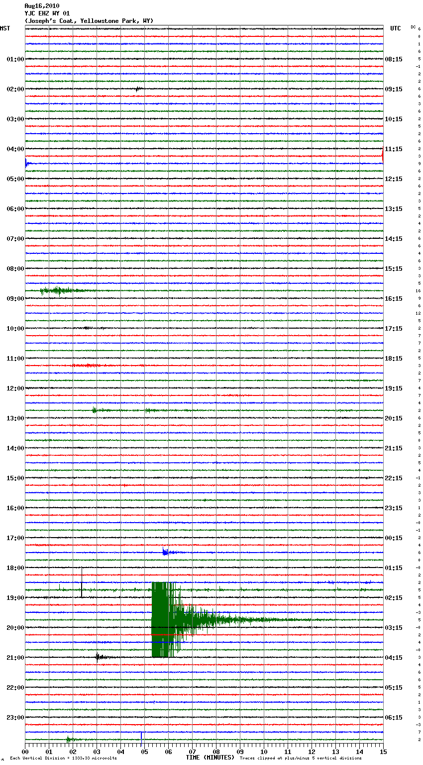
Task: Select the 02:00 MST time label
Action: [15, 89]
